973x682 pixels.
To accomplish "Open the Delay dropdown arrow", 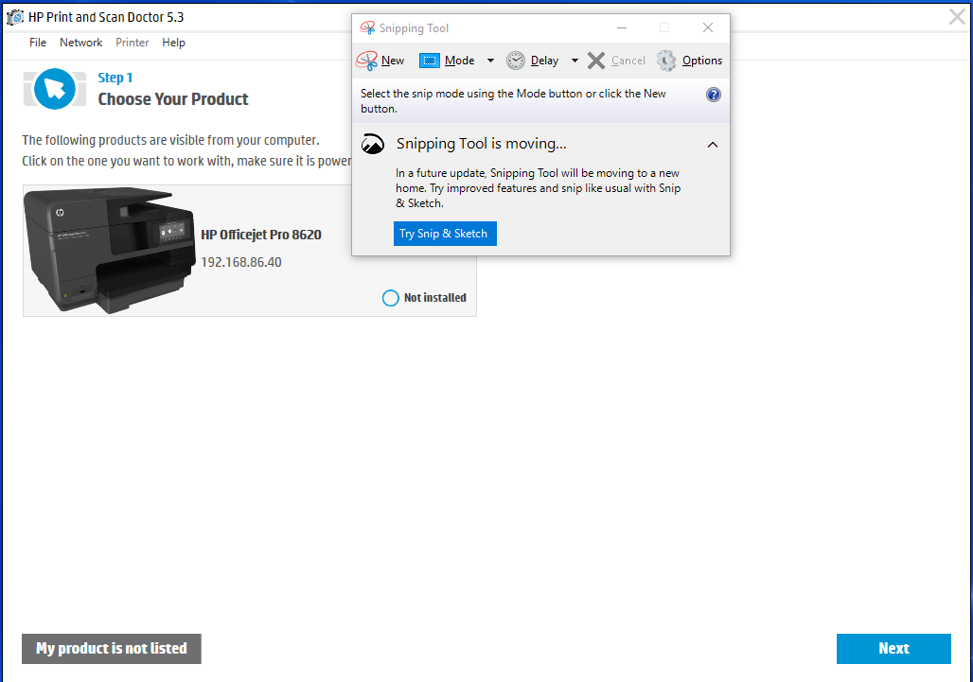I will 575,61.
